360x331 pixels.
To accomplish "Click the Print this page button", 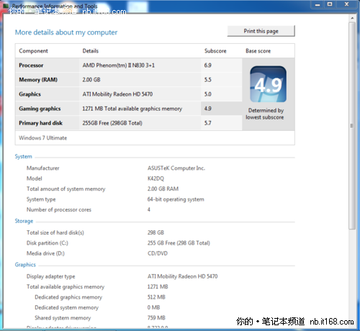I will pos(261,31).
